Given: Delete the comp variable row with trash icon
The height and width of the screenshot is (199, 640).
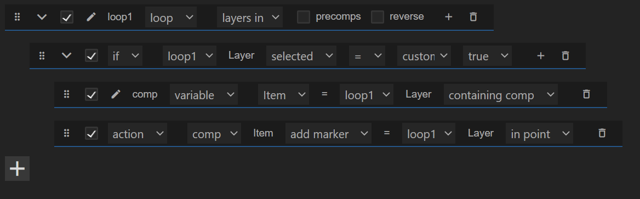Looking at the screenshot, I should point(586,94).
